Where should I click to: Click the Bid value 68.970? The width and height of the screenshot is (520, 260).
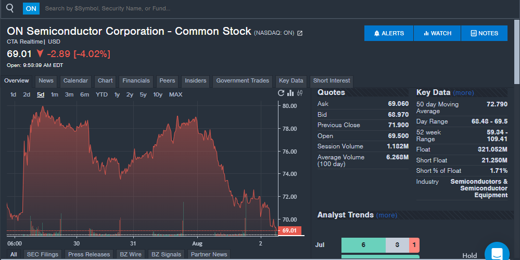pos(398,115)
